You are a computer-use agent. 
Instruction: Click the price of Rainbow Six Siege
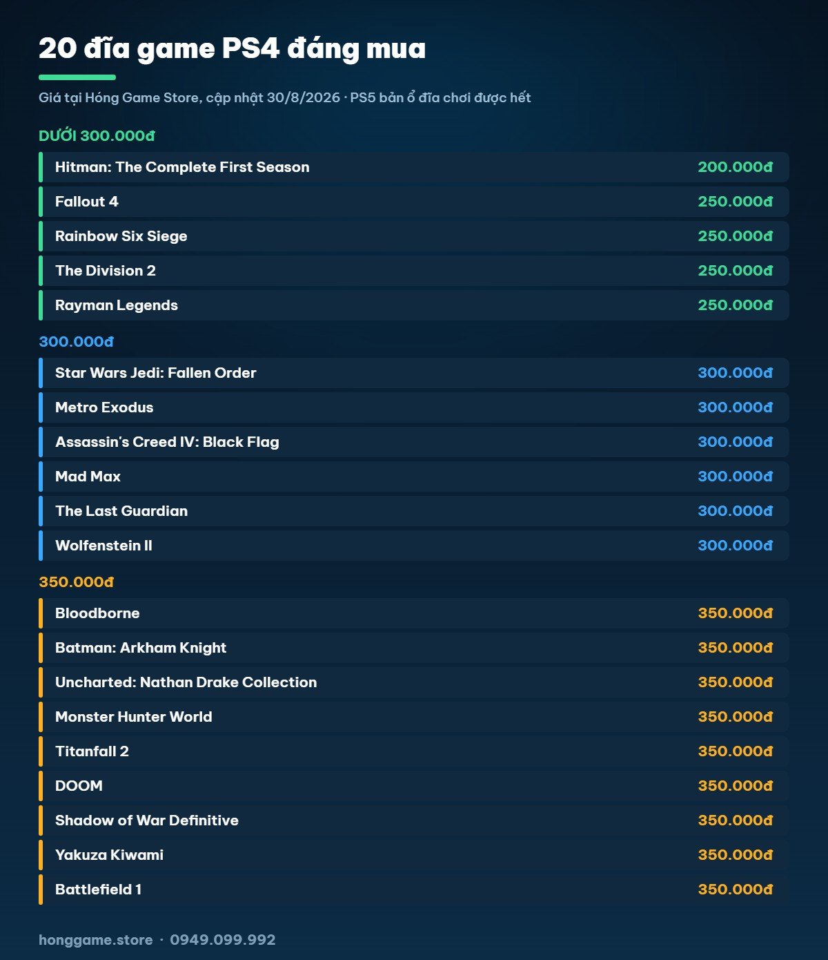tap(735, 236)
